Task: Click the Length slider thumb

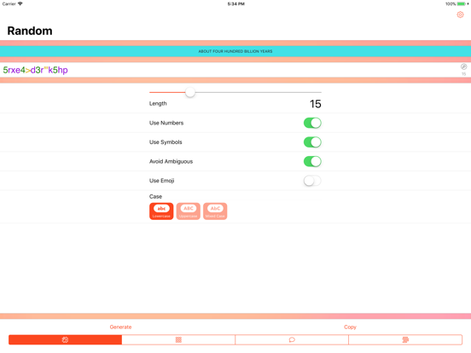Action: [x=189, y=92]
